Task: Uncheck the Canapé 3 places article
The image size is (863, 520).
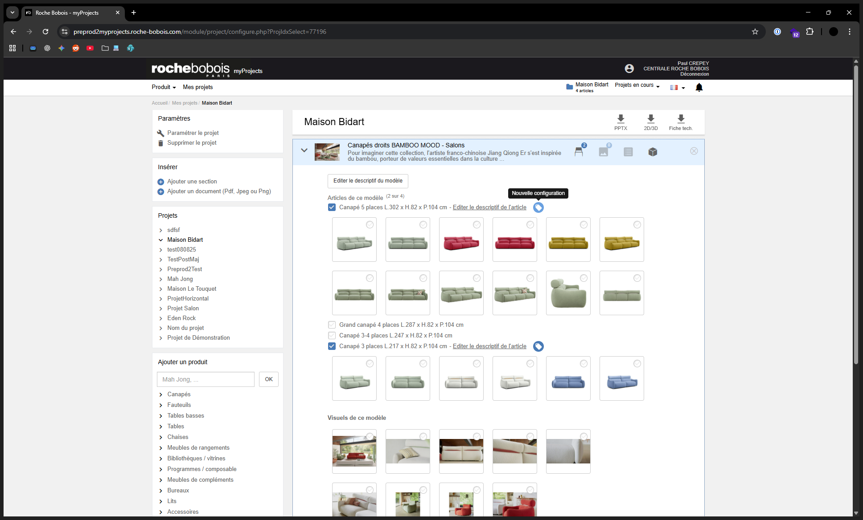Action: (332, 346)
